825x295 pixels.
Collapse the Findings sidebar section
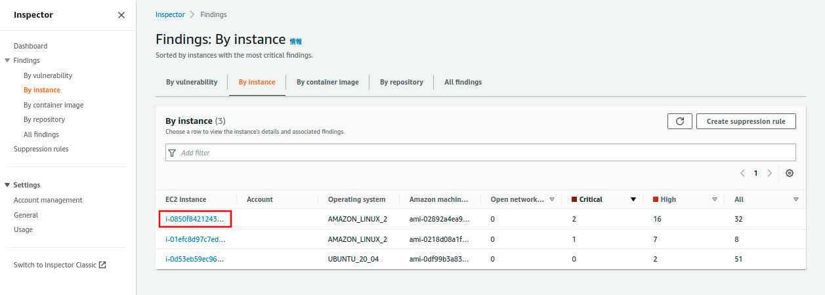click(7, 60)
